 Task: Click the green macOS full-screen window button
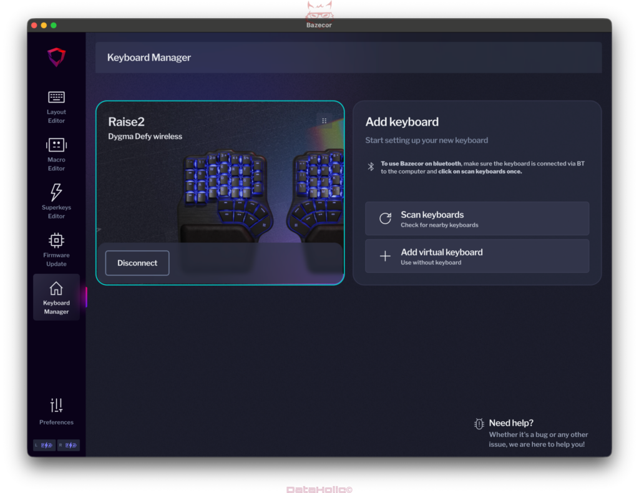(54, 25)
